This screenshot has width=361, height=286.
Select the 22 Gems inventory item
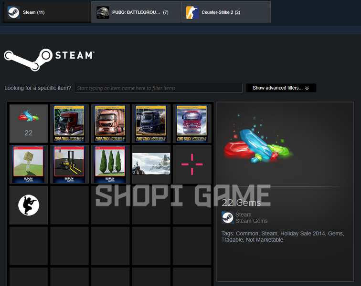29,123
